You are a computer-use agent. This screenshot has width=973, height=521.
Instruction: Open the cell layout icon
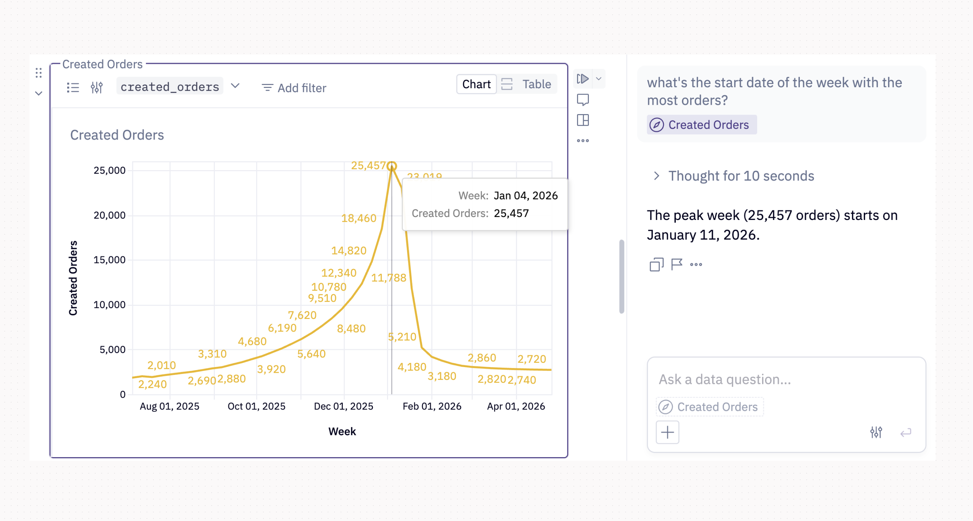[583, 120]
